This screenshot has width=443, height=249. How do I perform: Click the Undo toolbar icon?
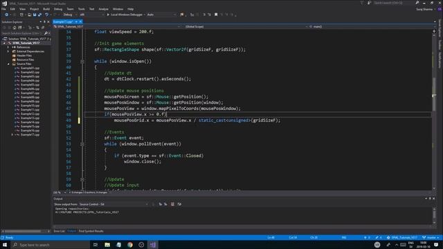(x=47, y=15)
